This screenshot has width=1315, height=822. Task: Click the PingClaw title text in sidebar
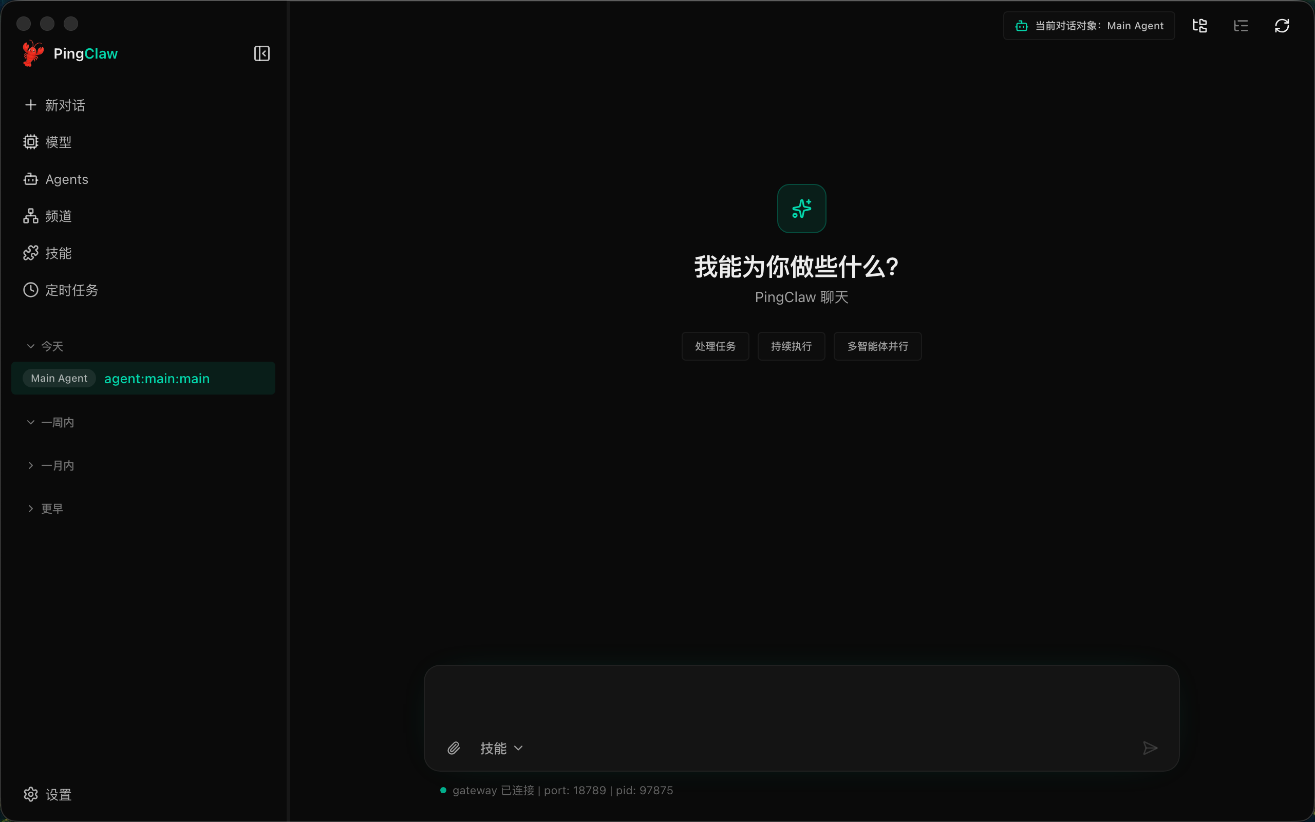(x=86, y=53)
